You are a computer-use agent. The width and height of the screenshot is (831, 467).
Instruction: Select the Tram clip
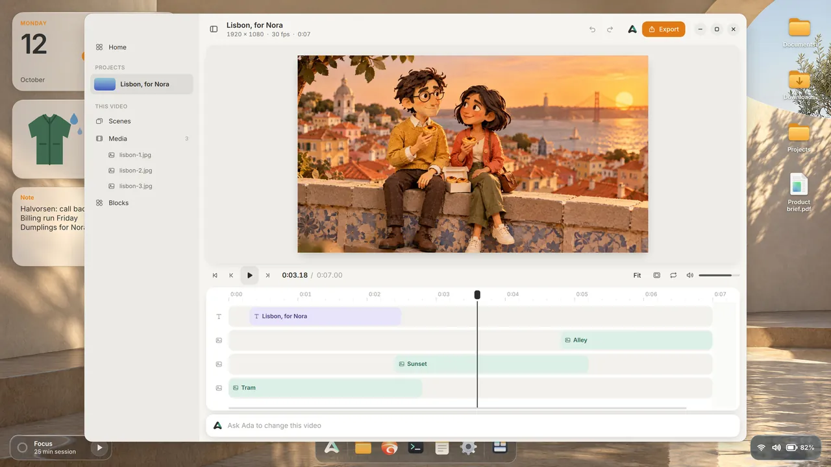click(325, 388)
